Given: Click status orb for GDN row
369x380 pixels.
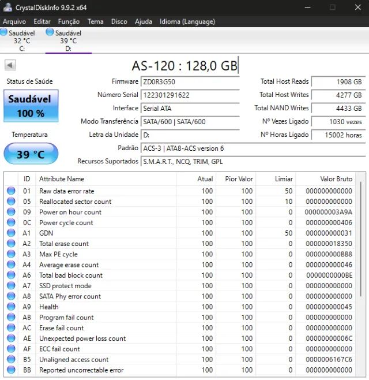Looking at the screenshot, I should tap(11, 233).
